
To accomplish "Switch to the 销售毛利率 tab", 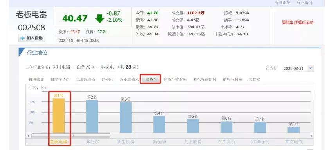I will coord(232,79).
